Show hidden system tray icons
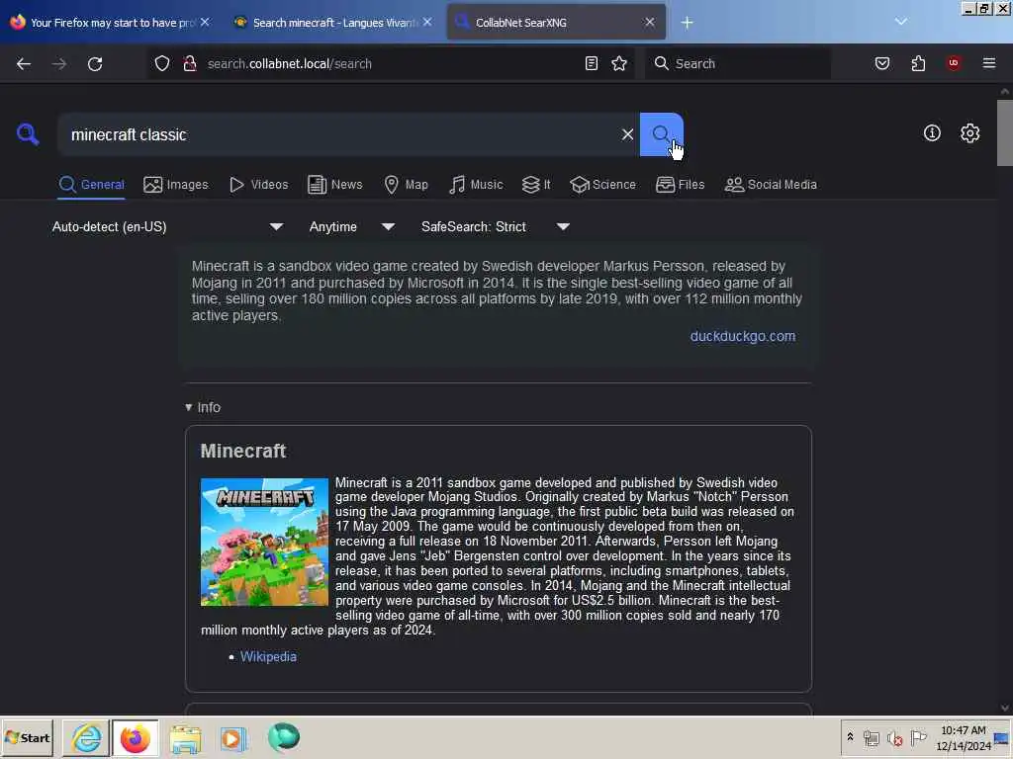 pyautogui.click(x=850, y=736)
